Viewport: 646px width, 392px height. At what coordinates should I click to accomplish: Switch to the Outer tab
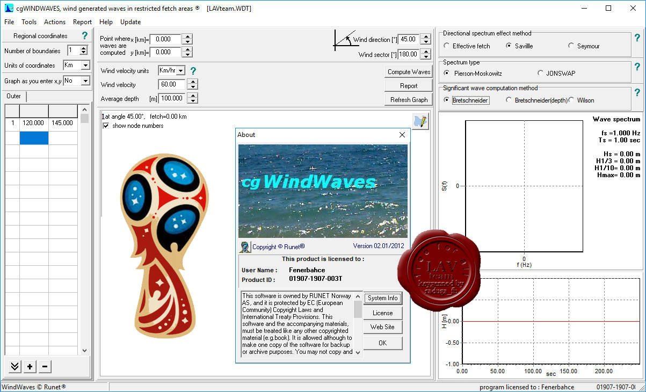(x=14, y=96)
